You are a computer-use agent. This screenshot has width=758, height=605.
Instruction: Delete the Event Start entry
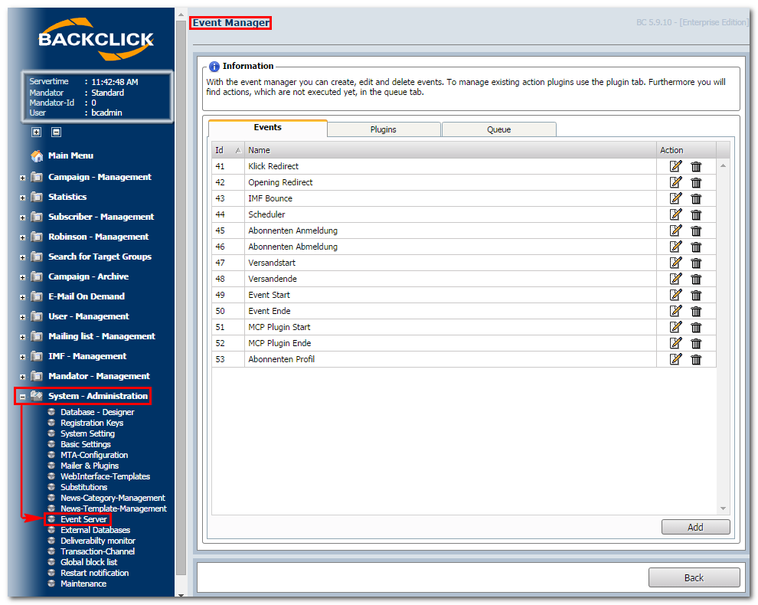[x=696, y=296]
